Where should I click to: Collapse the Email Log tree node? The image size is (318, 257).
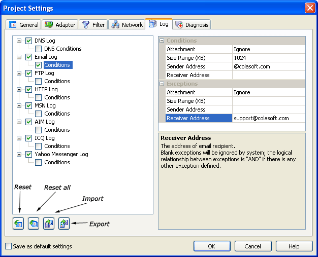[x=19, y=57]
